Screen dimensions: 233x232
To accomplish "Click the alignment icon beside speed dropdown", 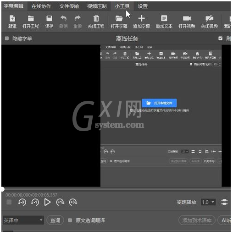I will click(x=224, y=202).
